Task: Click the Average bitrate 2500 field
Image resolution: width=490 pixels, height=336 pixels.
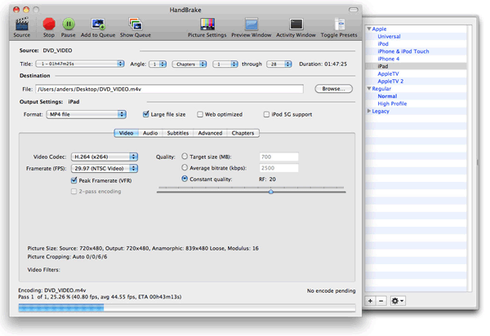Action: tap(278, 168)
